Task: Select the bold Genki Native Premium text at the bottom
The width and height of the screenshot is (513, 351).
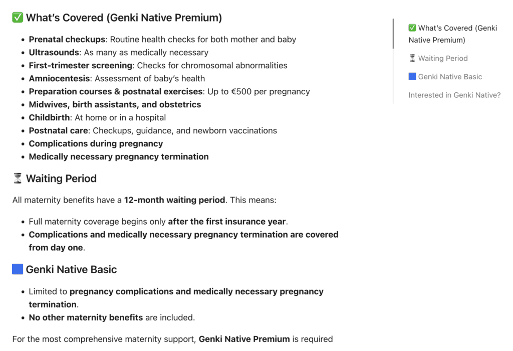Action: tap(244, 338)
